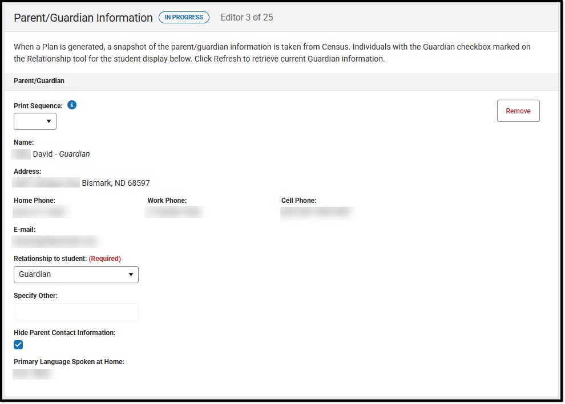Click the blue information tooltip icon

[x=71, y=105]
